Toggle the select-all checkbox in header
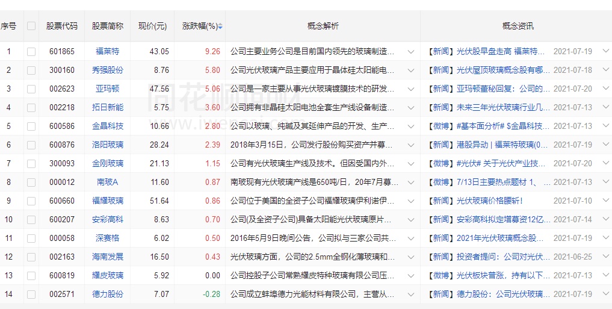 [x=31, y=26]
